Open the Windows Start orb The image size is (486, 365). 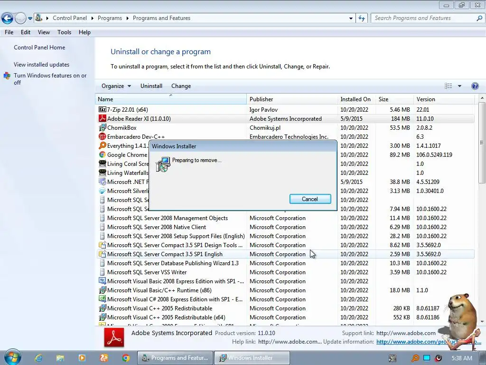pyautogui.click(x=12, y=357)
